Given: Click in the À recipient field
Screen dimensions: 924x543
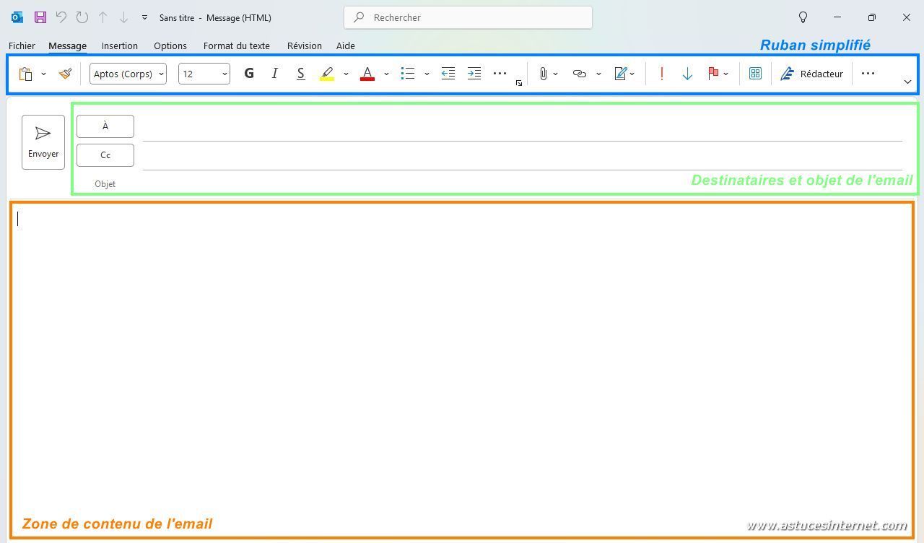Looking at the screenshot, I should [523, 127].
